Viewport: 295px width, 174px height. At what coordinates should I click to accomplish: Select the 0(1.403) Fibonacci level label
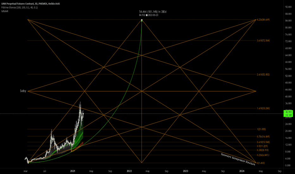261,163
